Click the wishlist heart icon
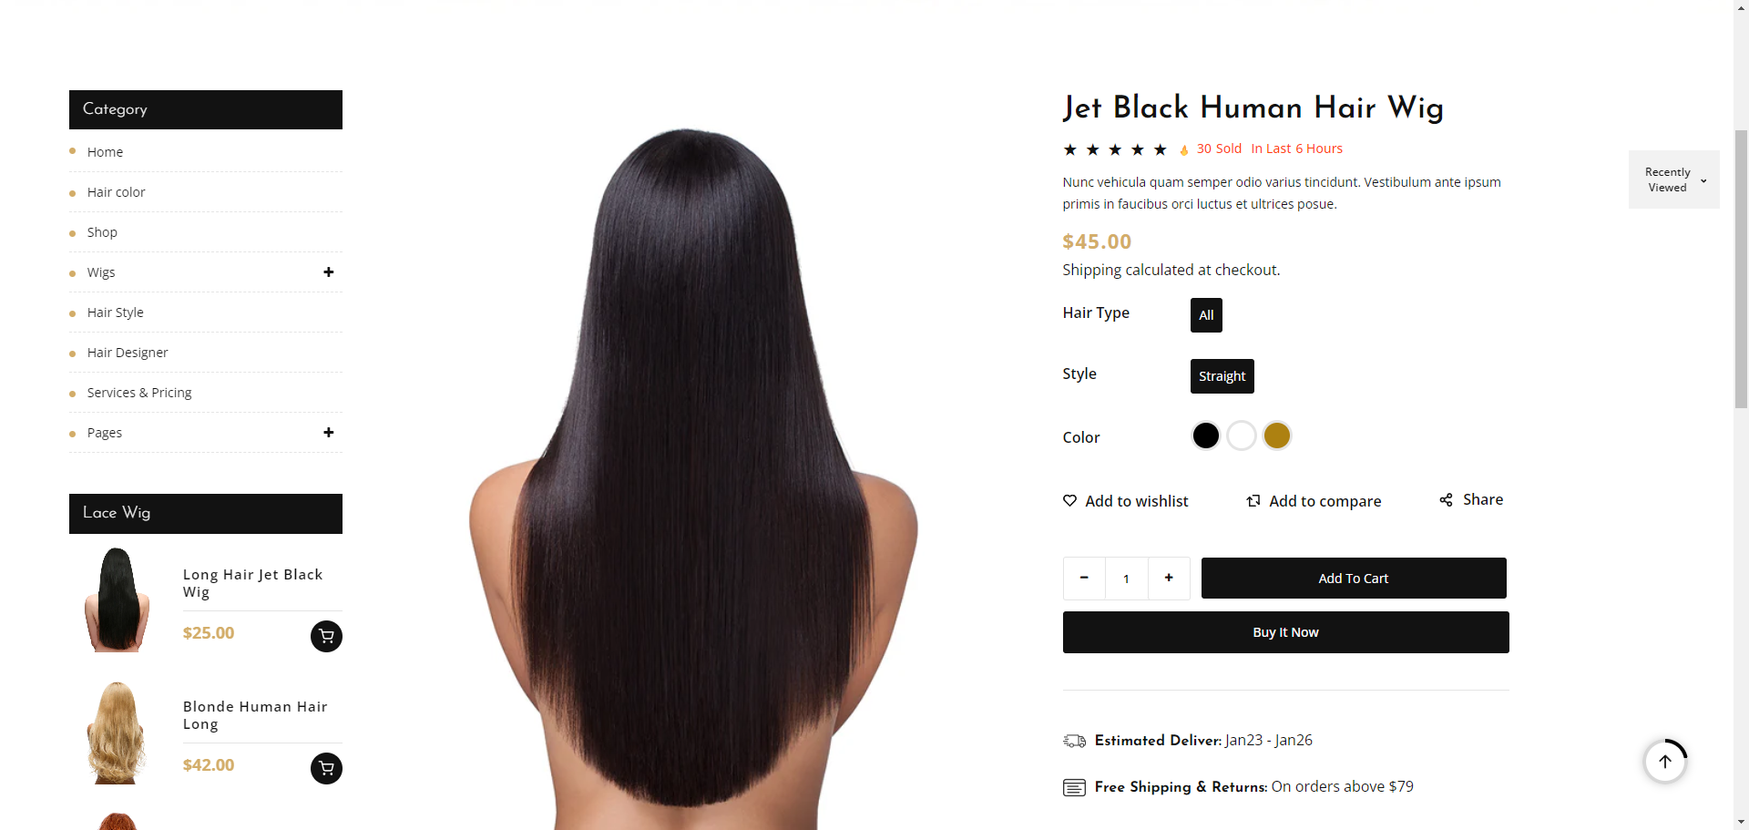The image size is (1749, 830). [x=1069, y=500]
